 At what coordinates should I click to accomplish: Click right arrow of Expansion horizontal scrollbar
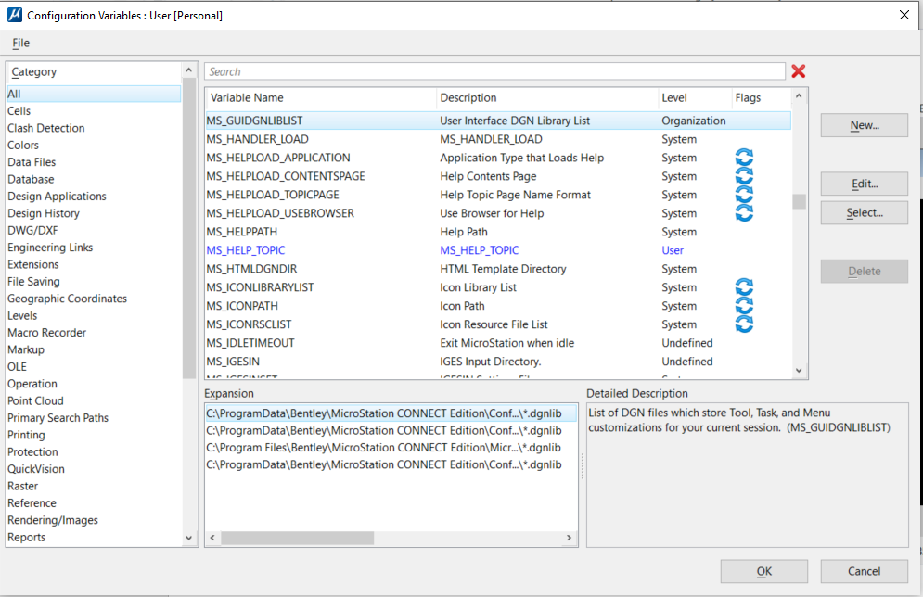[569, 538]
